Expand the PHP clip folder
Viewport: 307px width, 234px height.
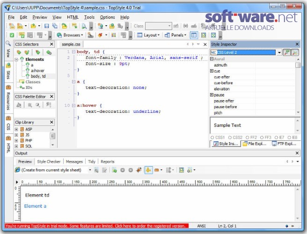pos(16,140)
